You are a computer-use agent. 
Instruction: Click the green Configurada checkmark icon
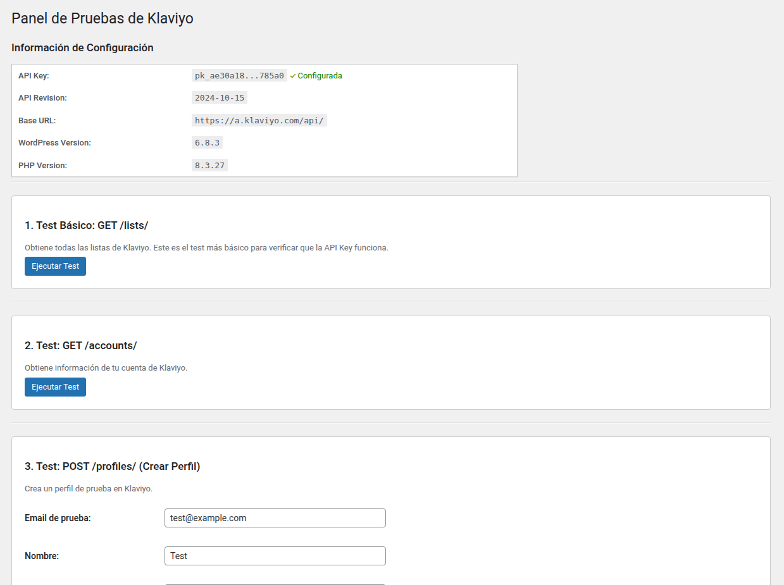point(292,75)
